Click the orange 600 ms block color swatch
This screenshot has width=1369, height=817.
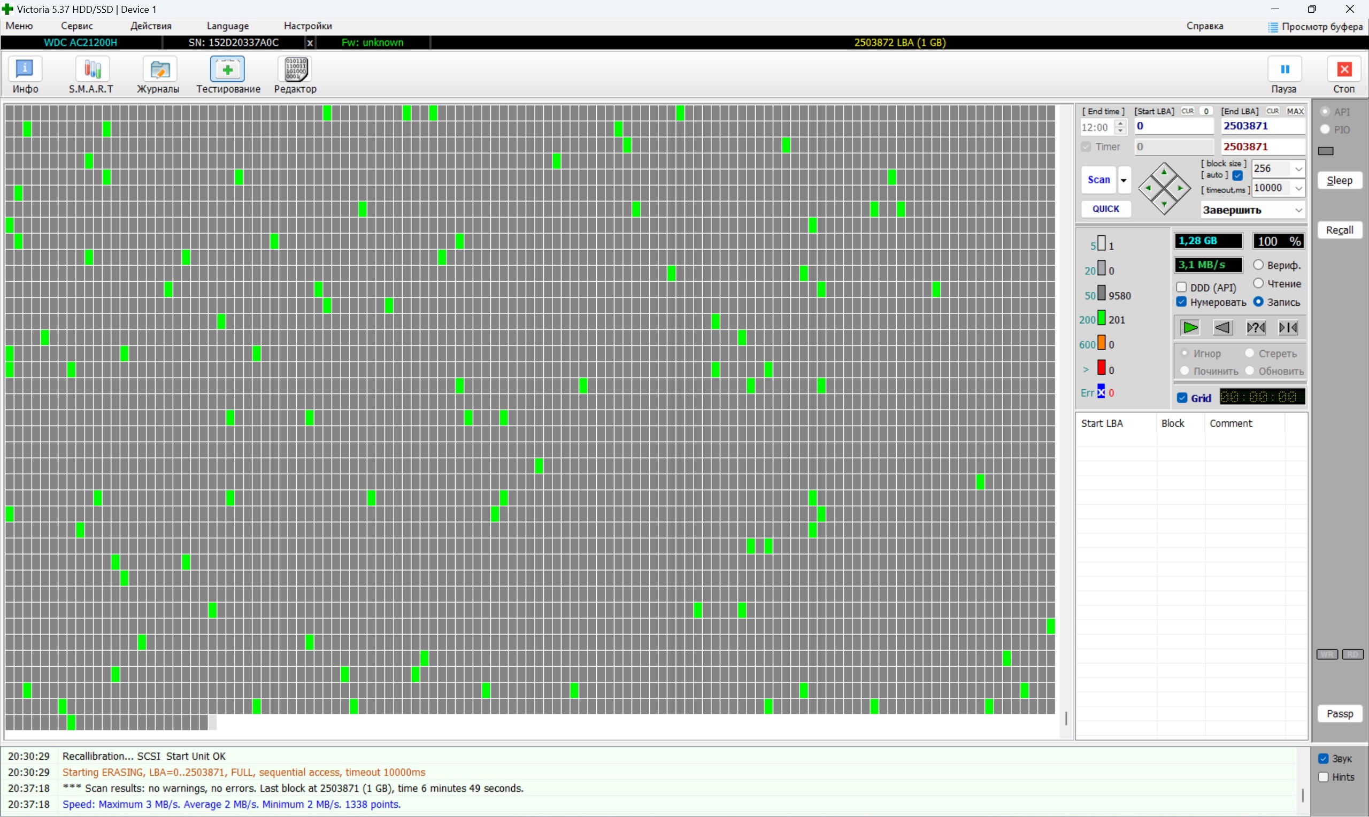point(1102,343)
